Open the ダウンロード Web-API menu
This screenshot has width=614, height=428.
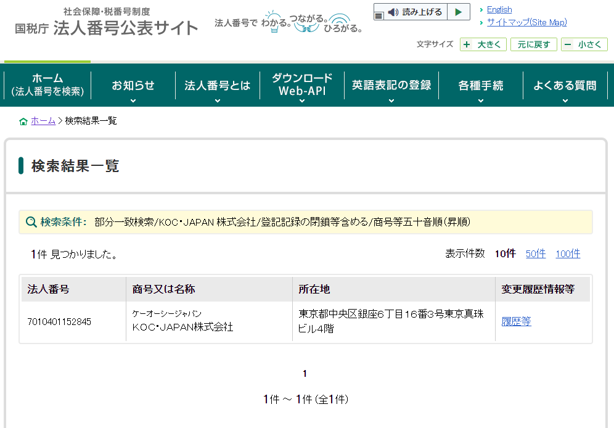pos(302,85)
